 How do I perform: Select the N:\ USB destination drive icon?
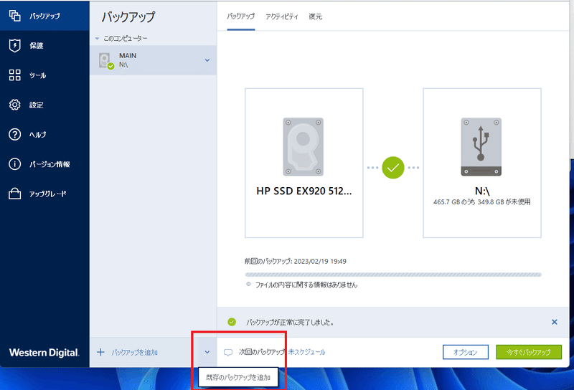pyautogui.click(x=481, y=147)
